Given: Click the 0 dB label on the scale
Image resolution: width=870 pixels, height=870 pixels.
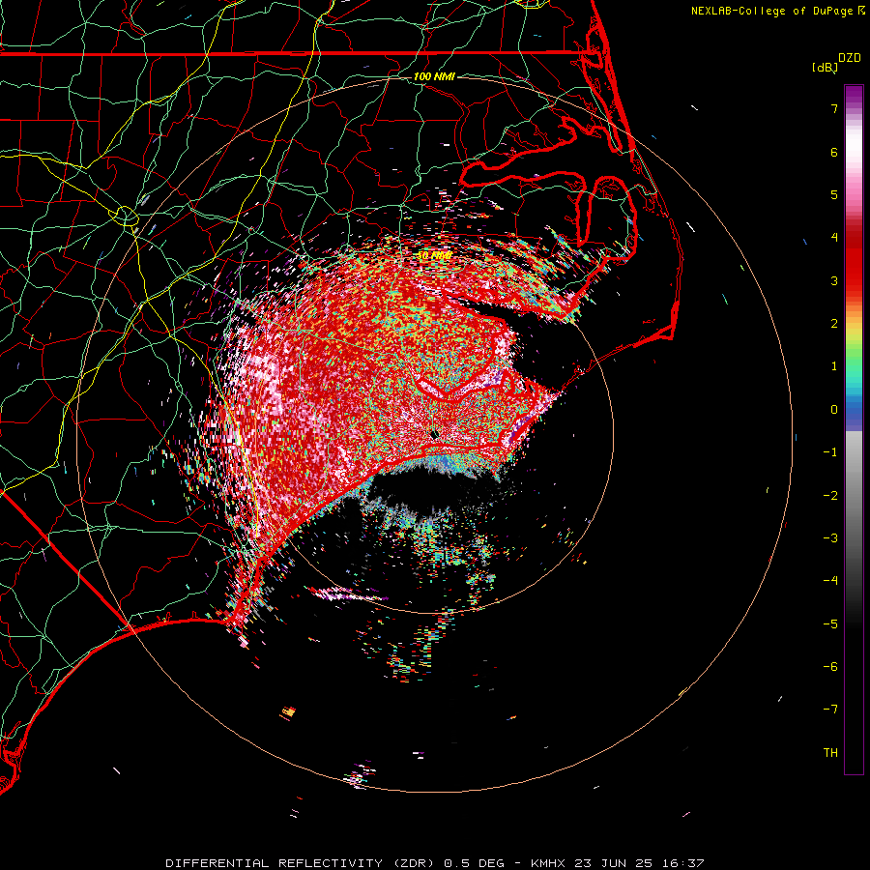Looking at the screenshot, I should tap(834, 410).
